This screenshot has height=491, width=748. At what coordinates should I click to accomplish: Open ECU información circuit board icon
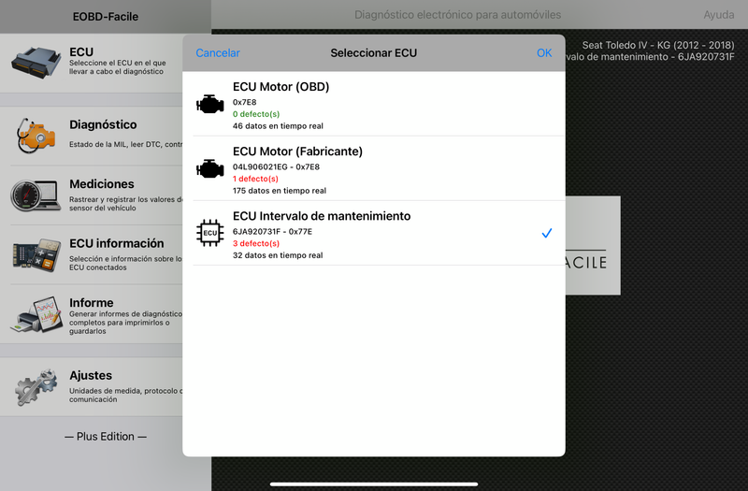point(36,255)
